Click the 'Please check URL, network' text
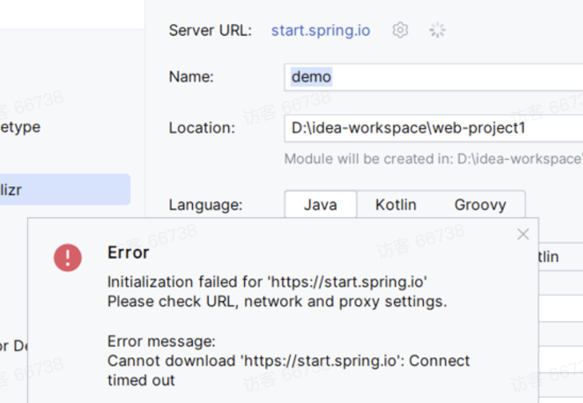Viewport: 583px width, 403px height. (x=277, y=301)
